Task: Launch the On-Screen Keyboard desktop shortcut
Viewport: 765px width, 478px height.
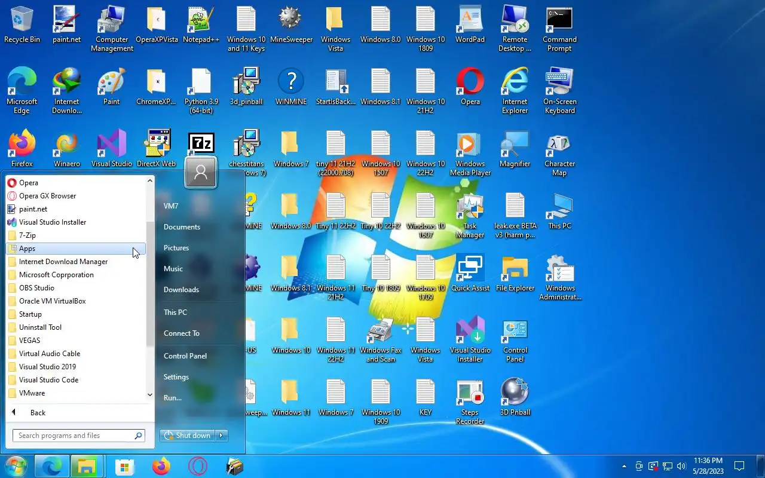Action: 559,91
